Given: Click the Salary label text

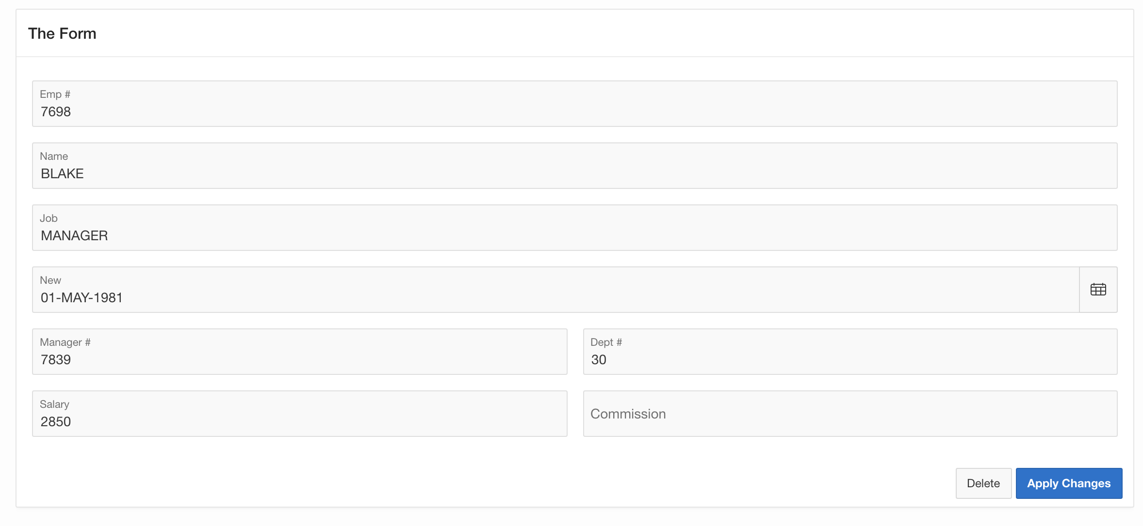Looking at the screenshot, I should click(x=54, y=404).
